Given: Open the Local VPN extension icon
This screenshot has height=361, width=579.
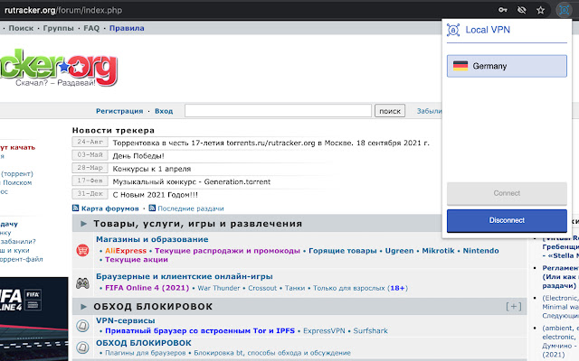Looking at the screenshot, I should (564, 10).
